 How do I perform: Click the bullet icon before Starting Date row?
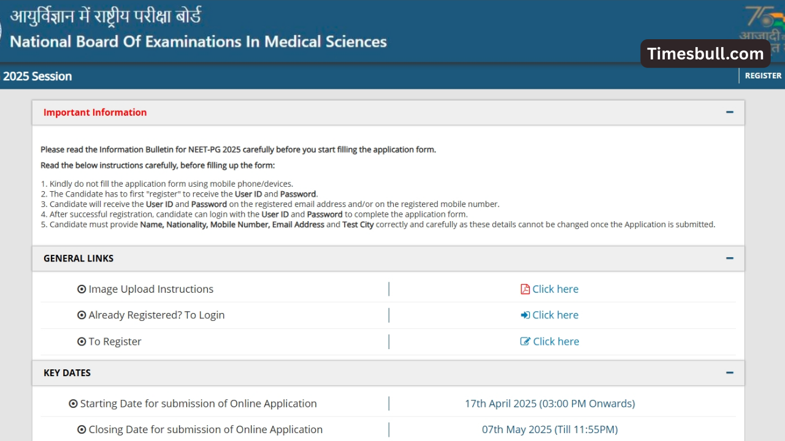[73, 404]
